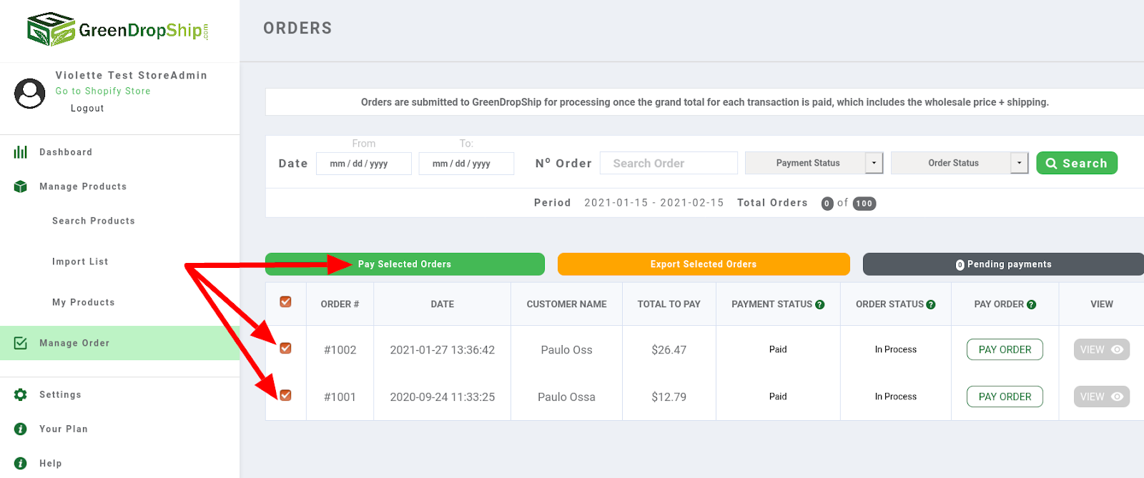Click the Violette Test StoreAdmin name
The image size is (1144, 478).
click(x=132, y=75)
